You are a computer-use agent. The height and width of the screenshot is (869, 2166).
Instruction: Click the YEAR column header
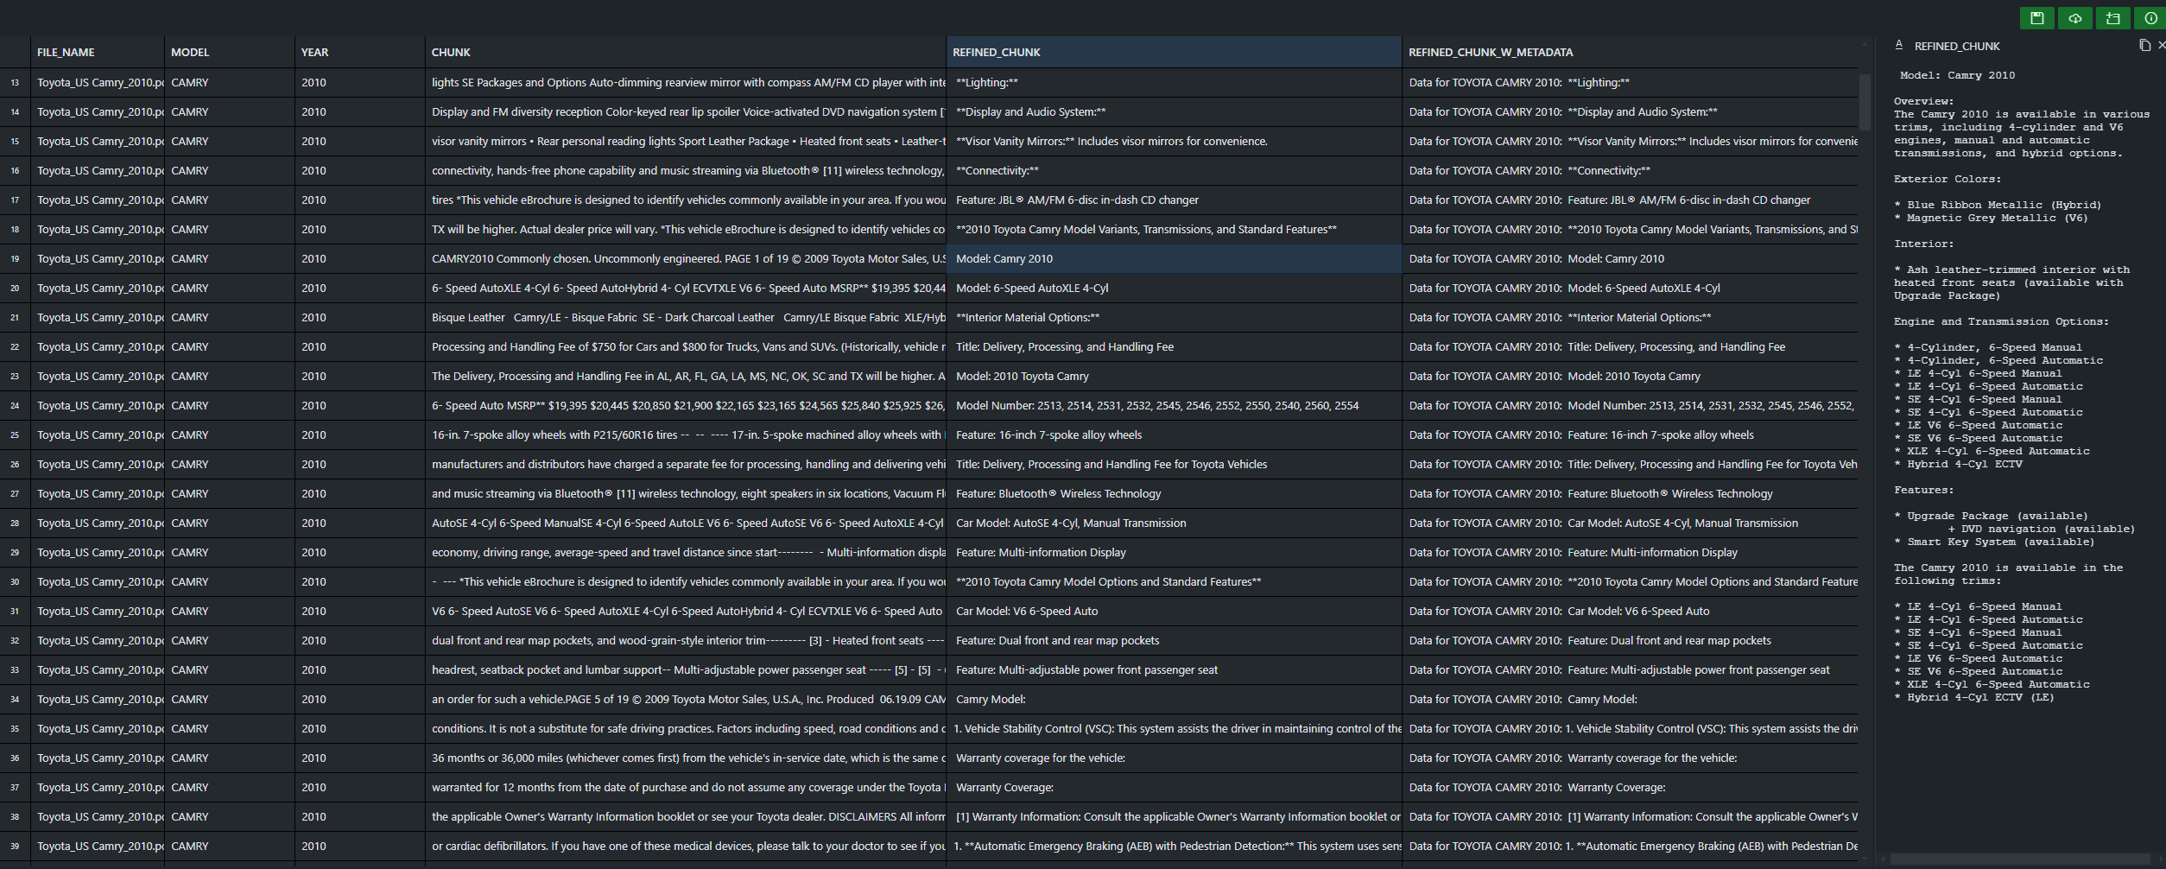tap(359, 52)
